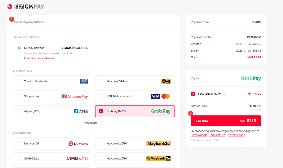Tick the Touch n Go eWallet checkbox
Image resolution: width=283 pixels, height=168 pixels.
(x=19, y=81)
